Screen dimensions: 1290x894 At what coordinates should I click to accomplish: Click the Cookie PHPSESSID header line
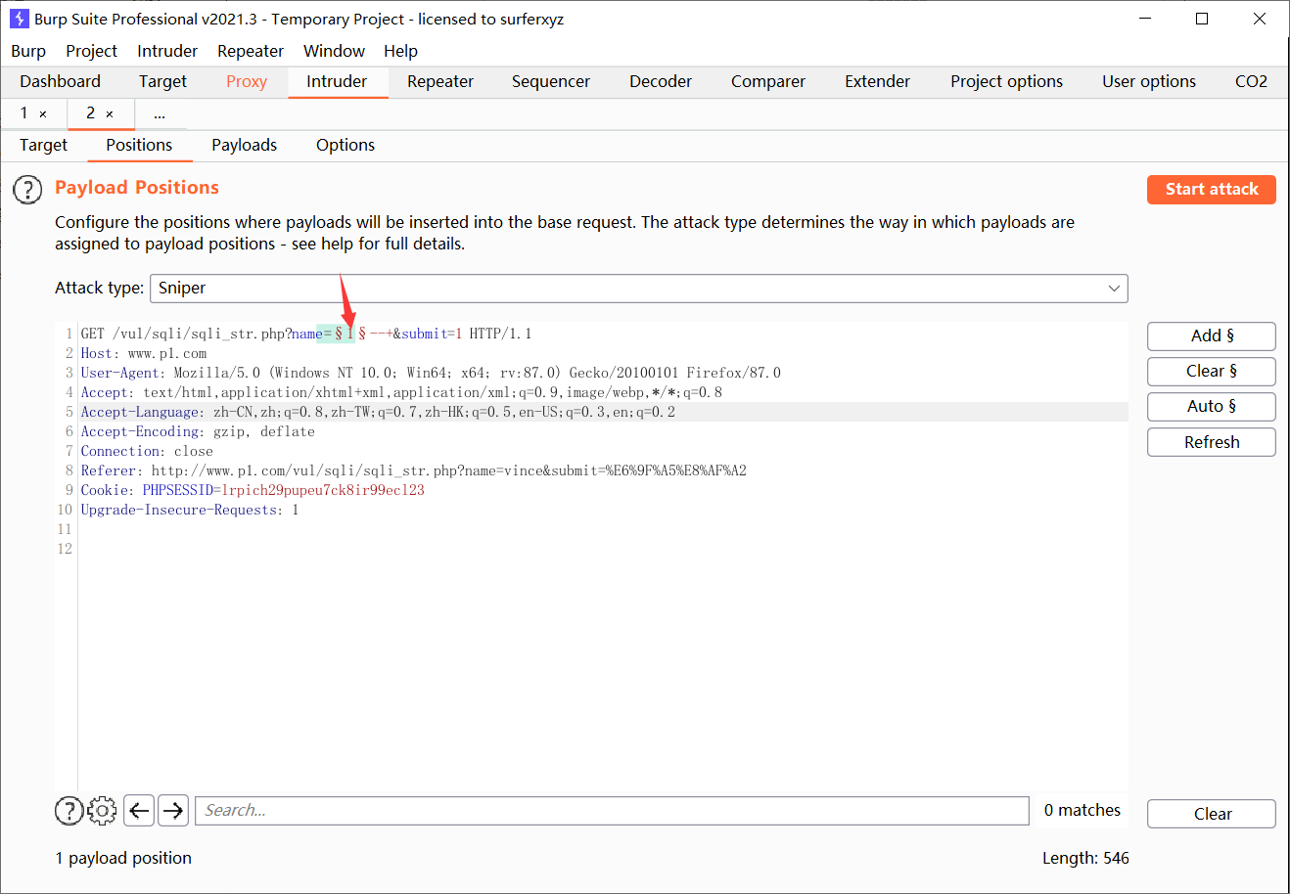[253, 490]
